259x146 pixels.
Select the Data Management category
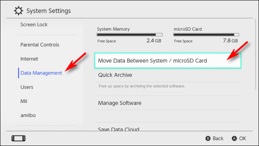pyautogui.click(x=41, y=73)
